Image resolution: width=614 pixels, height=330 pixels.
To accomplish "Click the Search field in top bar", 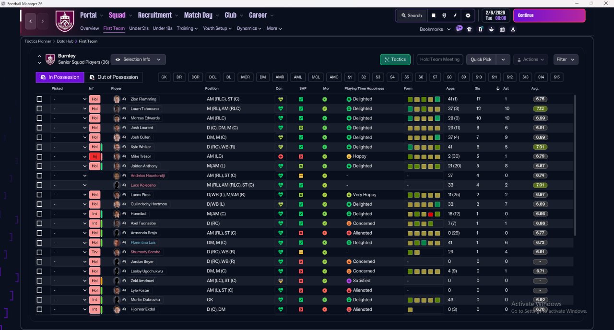I will point(411,15).
